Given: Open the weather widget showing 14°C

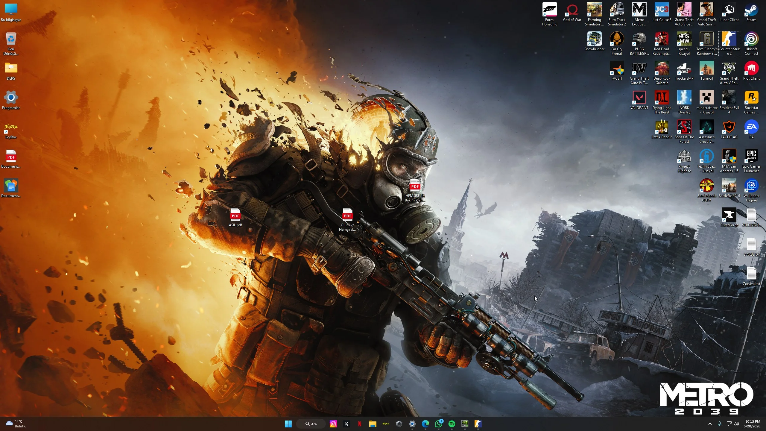Looking at the screenshot, I should 16,424.
